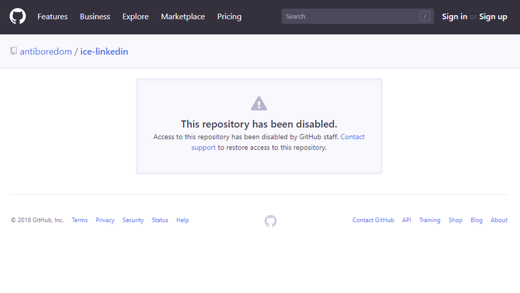Open the Business menu item

click(x=95, y=17)
